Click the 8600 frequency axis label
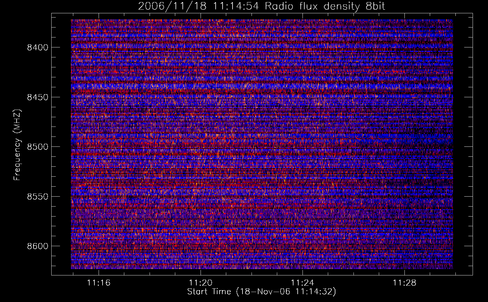The image size is (488, 302). pyautogui.click(x=37, y=246)
